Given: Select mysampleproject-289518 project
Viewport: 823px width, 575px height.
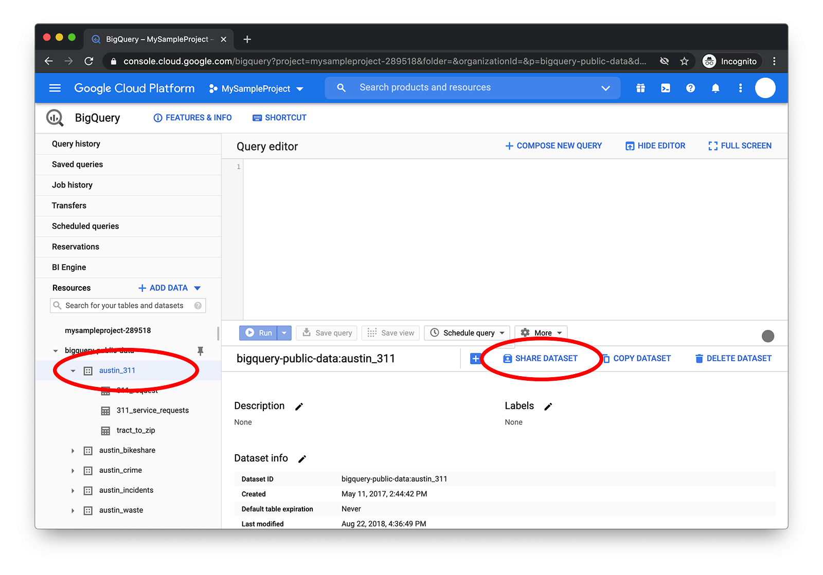Looking at the screenshot, I should click(x=108, y=330).
